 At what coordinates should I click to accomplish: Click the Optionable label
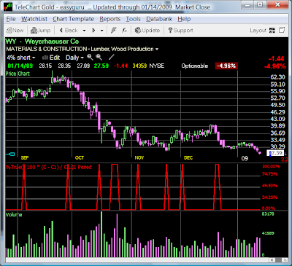(195, 66)
